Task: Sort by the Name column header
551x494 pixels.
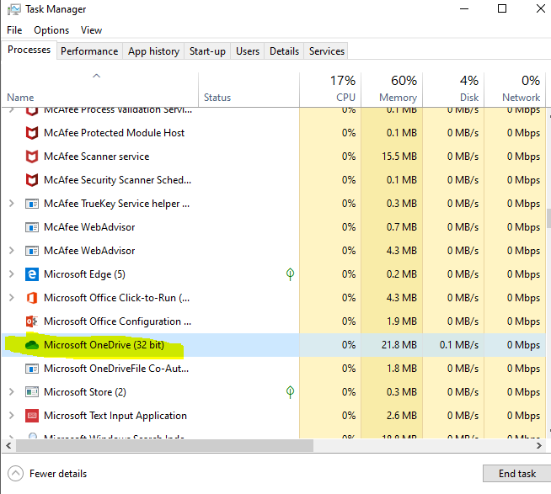Action: [100, 89]
